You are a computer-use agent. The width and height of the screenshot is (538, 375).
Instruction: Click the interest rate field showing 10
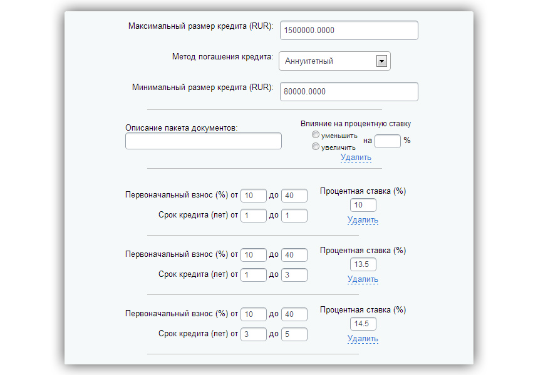(x=363, y=205)
